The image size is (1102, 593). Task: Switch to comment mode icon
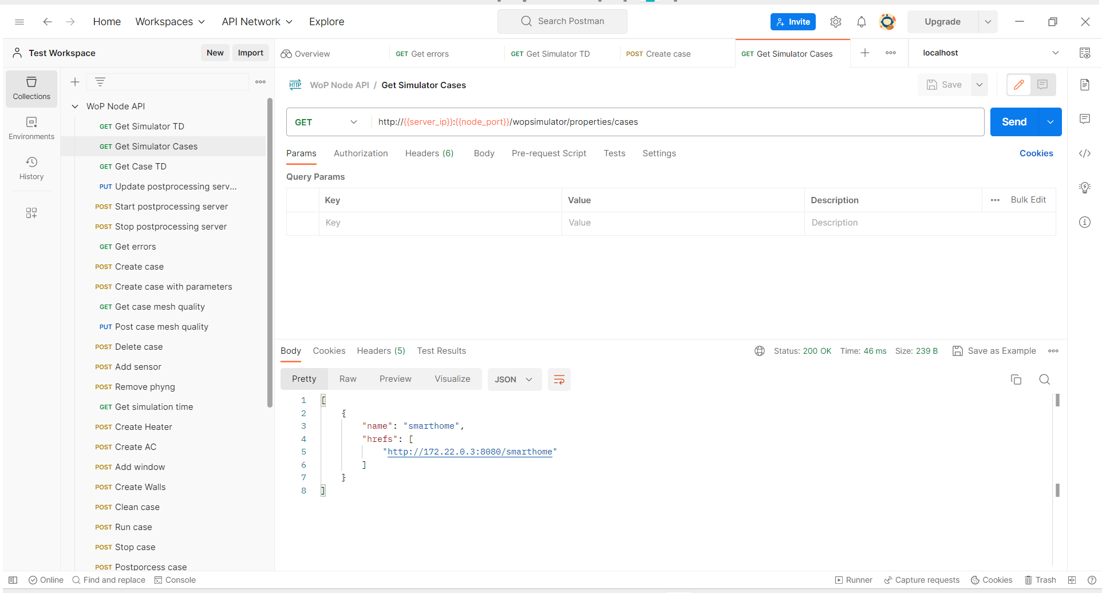(x=1043, y=85)
